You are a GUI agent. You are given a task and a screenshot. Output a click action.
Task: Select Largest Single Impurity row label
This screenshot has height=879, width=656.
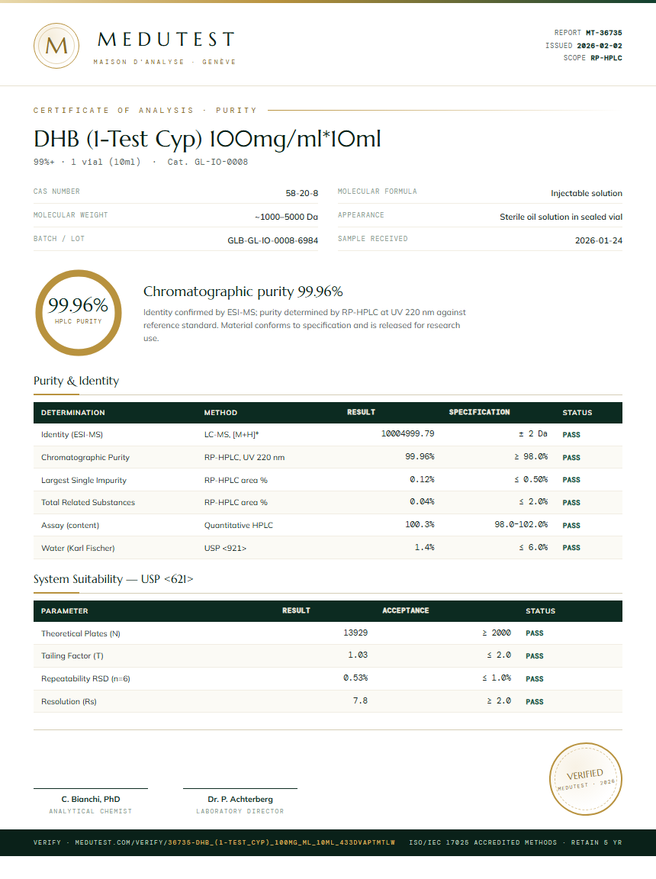click(x=83, y=481)
